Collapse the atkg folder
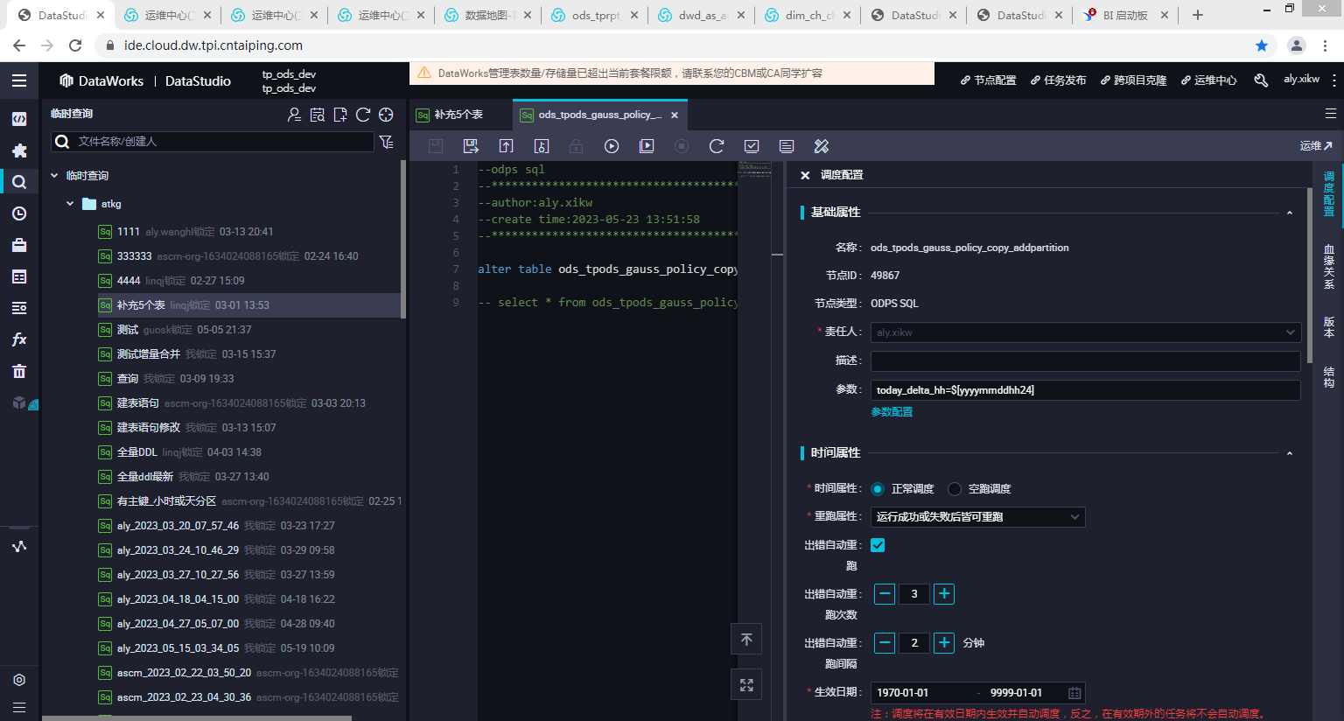Screen dimensions: 1344x721 (70, 204)
